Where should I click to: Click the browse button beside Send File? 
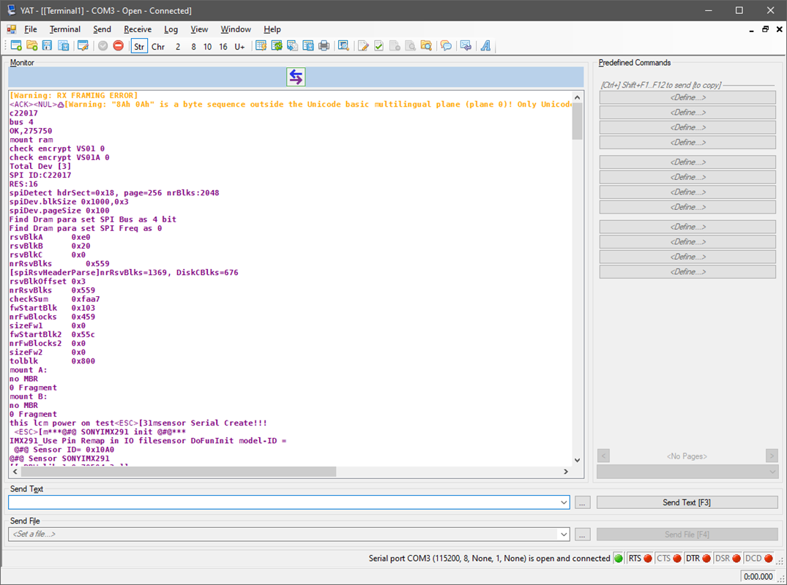click(x=582, y=535)
